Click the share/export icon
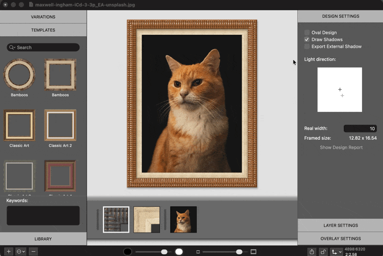 tap(312, 252)
